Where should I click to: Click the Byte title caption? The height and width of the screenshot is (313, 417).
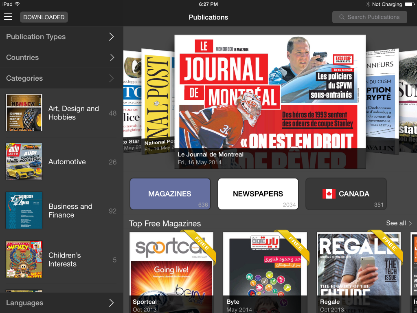click(x=233, y=302)
